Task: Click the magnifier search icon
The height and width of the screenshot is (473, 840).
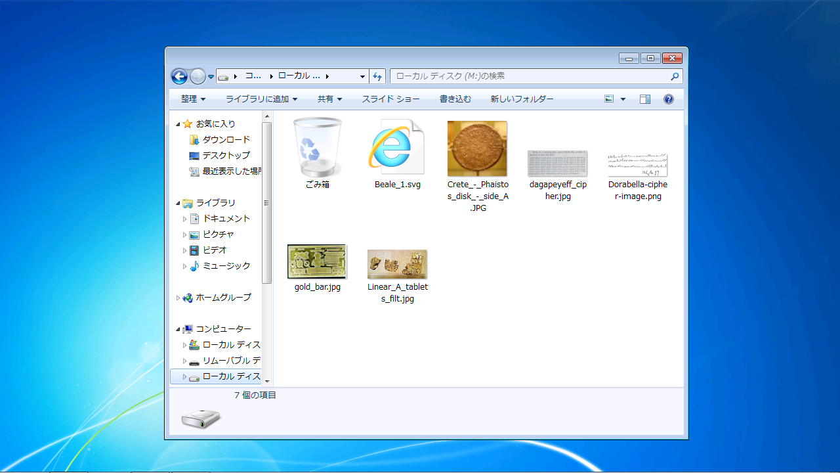Action: pos(675,77)
